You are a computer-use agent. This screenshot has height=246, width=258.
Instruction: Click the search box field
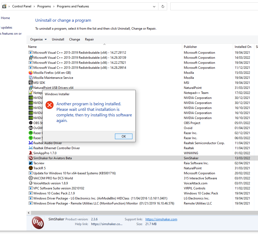[214, 6]
